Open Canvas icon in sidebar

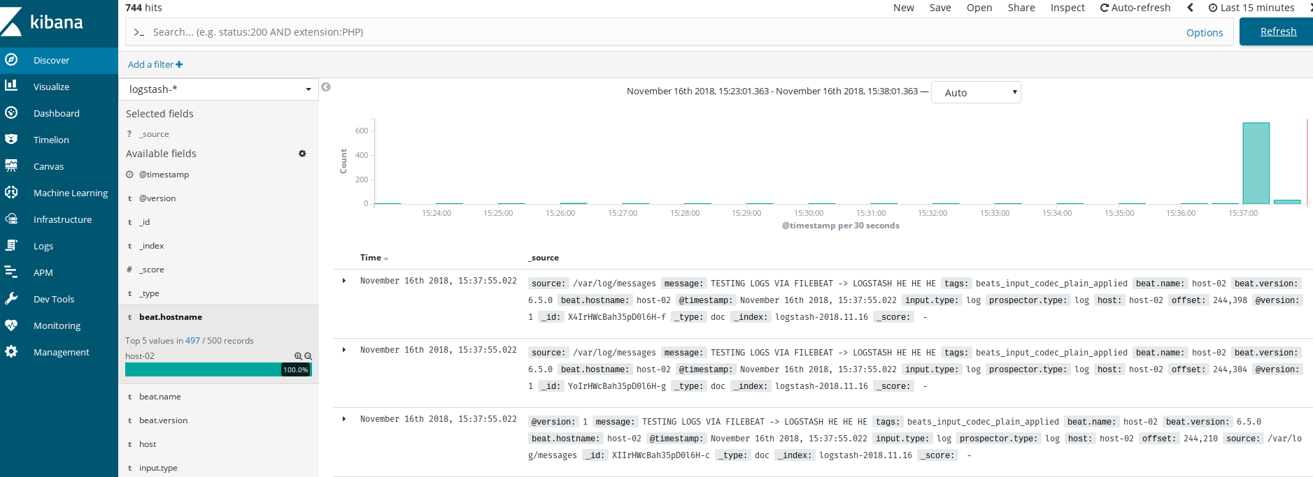(11, 166)
